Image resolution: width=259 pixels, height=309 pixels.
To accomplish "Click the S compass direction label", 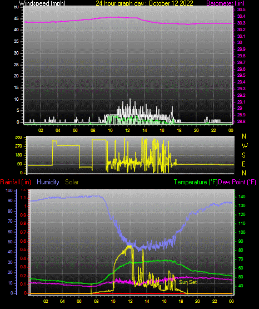I will 243,155.
